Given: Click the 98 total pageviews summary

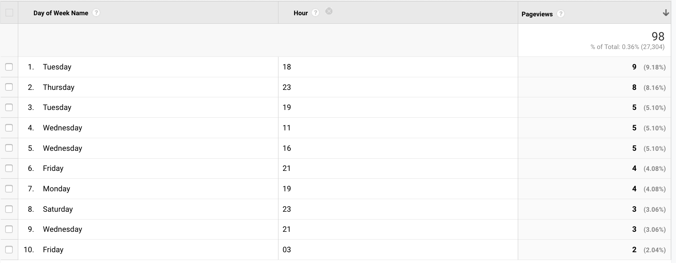Looking at the screenshot, I should (x=658, y=36).
